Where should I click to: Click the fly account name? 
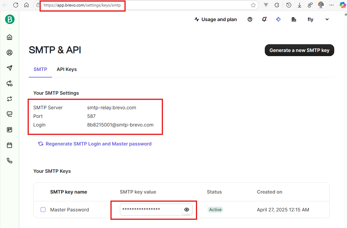[x=310, y=20]
